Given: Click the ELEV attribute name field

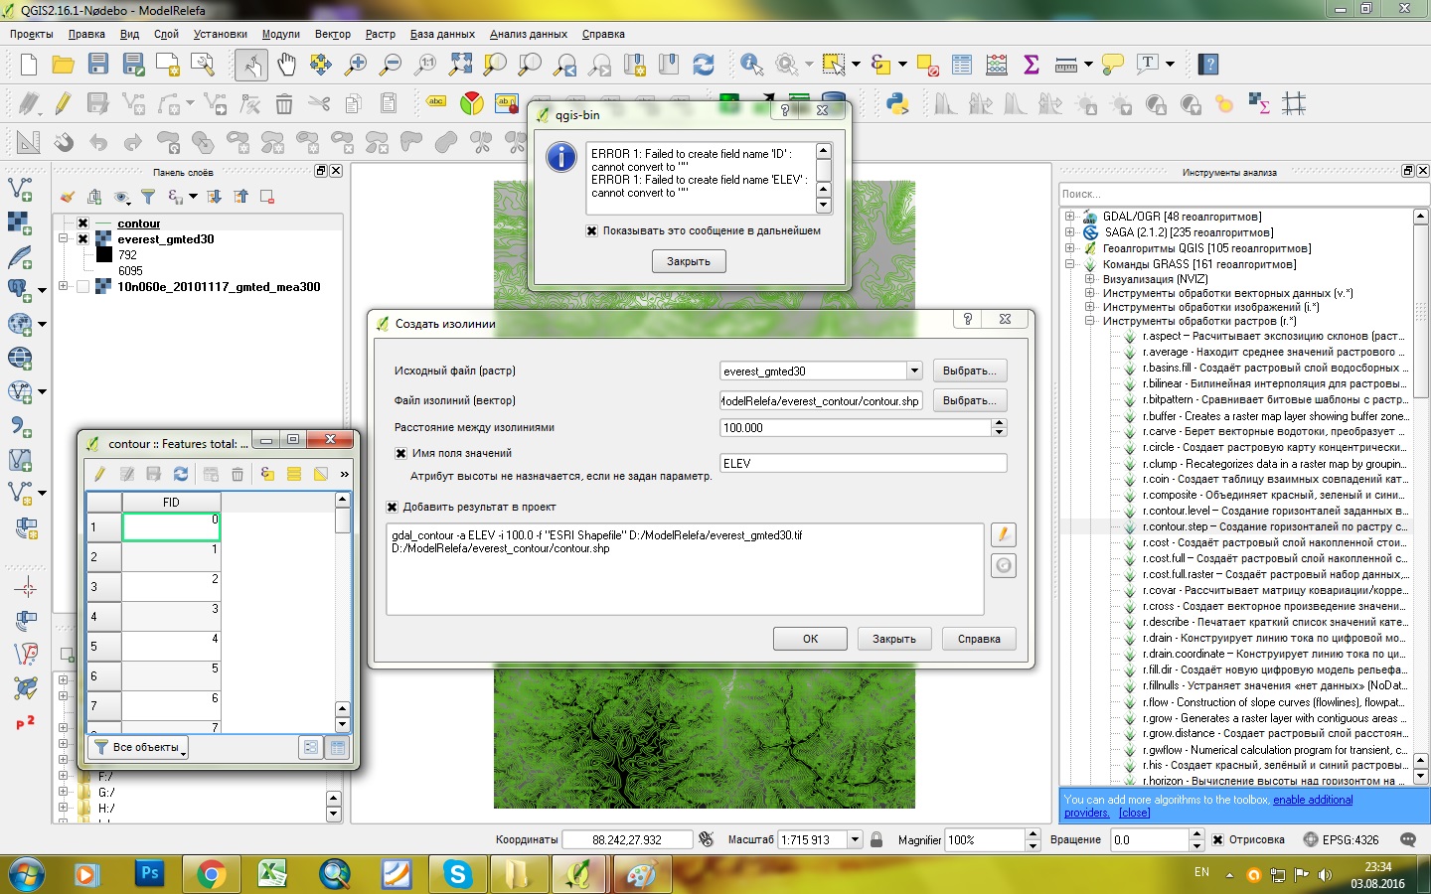Looking at the screenshot, I should [x=863, y=464].
